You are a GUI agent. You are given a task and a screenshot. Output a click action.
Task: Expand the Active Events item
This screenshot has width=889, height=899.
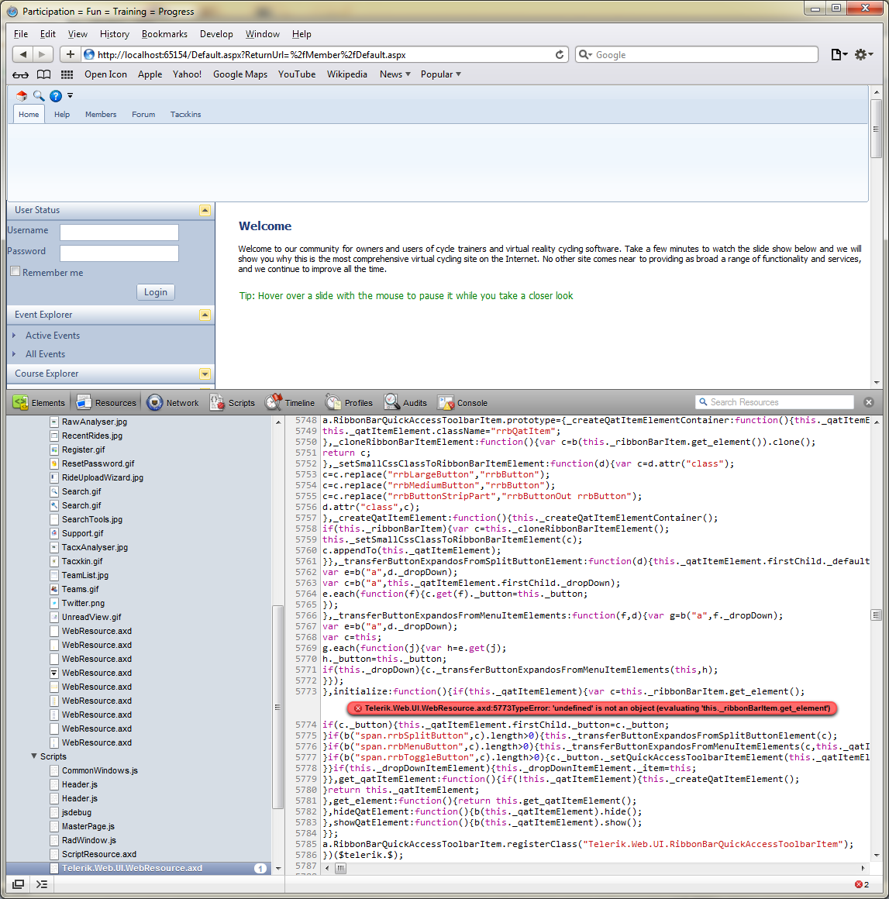click(52, 336)
